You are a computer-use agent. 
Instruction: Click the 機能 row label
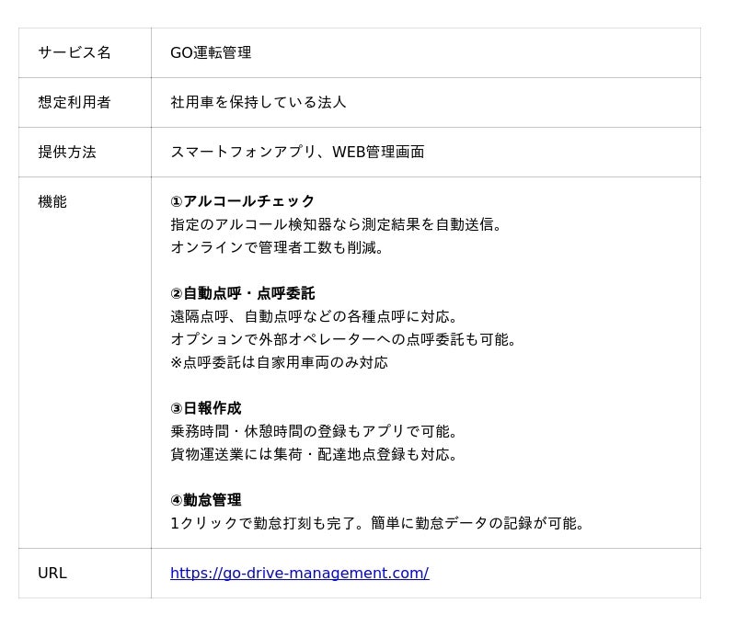point(52,202)
